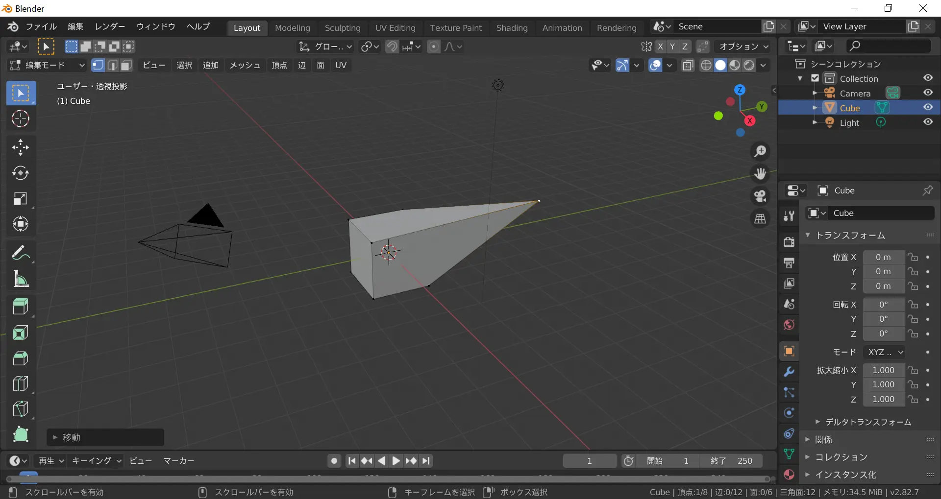Open the メッシュ menu in viewport header
Viewport: 941px width, 499px height.
245,65
